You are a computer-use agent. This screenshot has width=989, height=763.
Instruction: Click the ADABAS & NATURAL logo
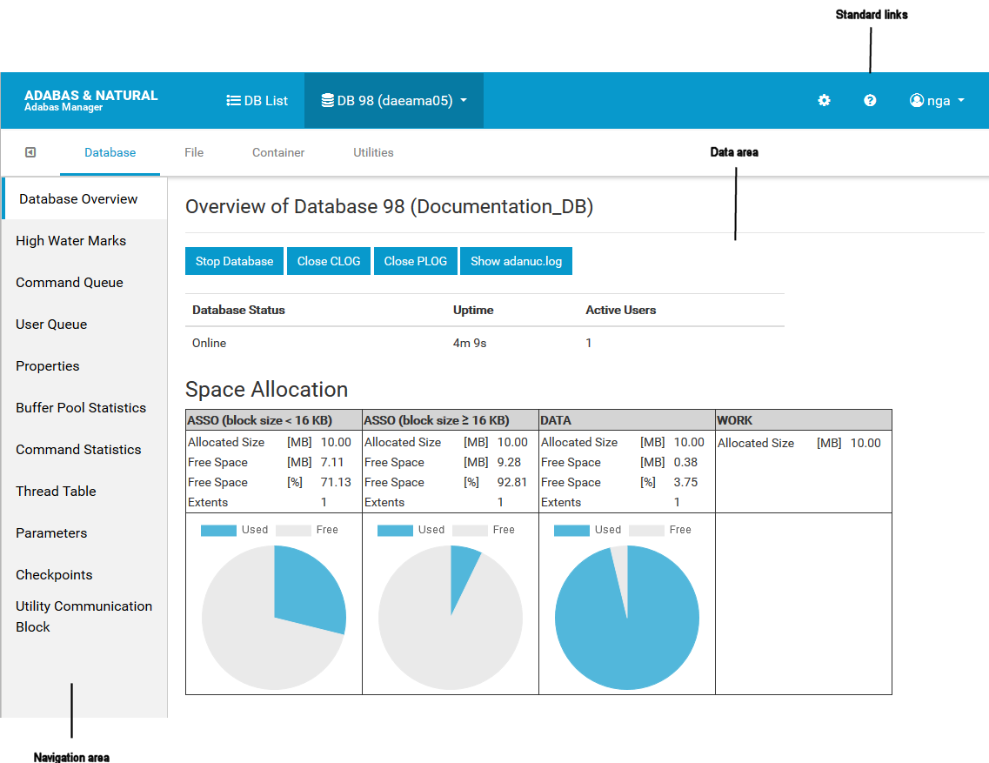(x=91, y=100)
